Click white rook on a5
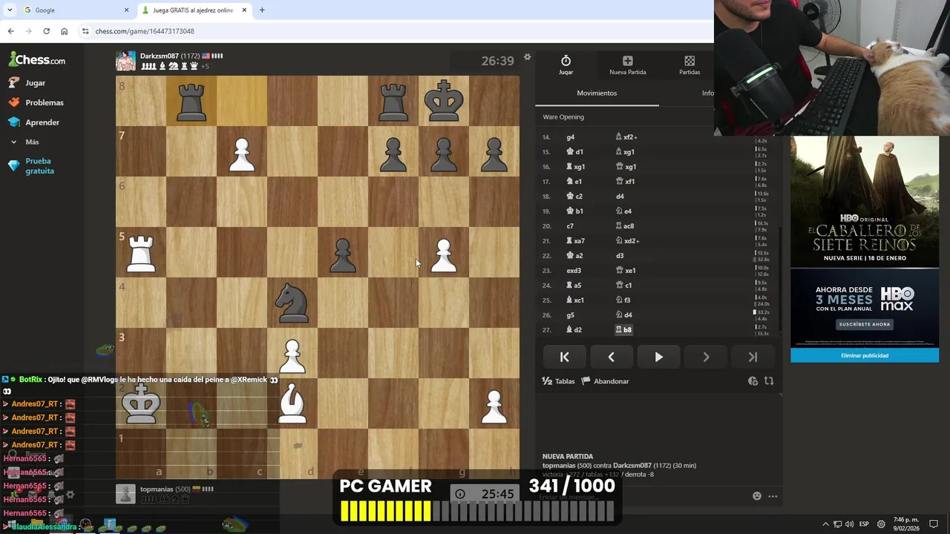The image size is (950, 534). (x=141, y=252)
